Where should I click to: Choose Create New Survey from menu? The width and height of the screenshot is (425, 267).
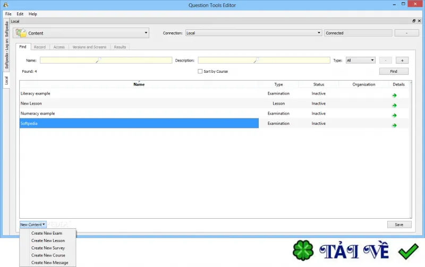(48, 248)
